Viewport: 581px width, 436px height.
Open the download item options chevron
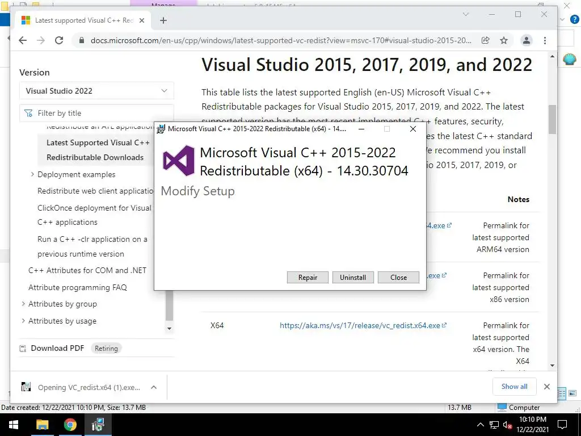tap(154, 387)
